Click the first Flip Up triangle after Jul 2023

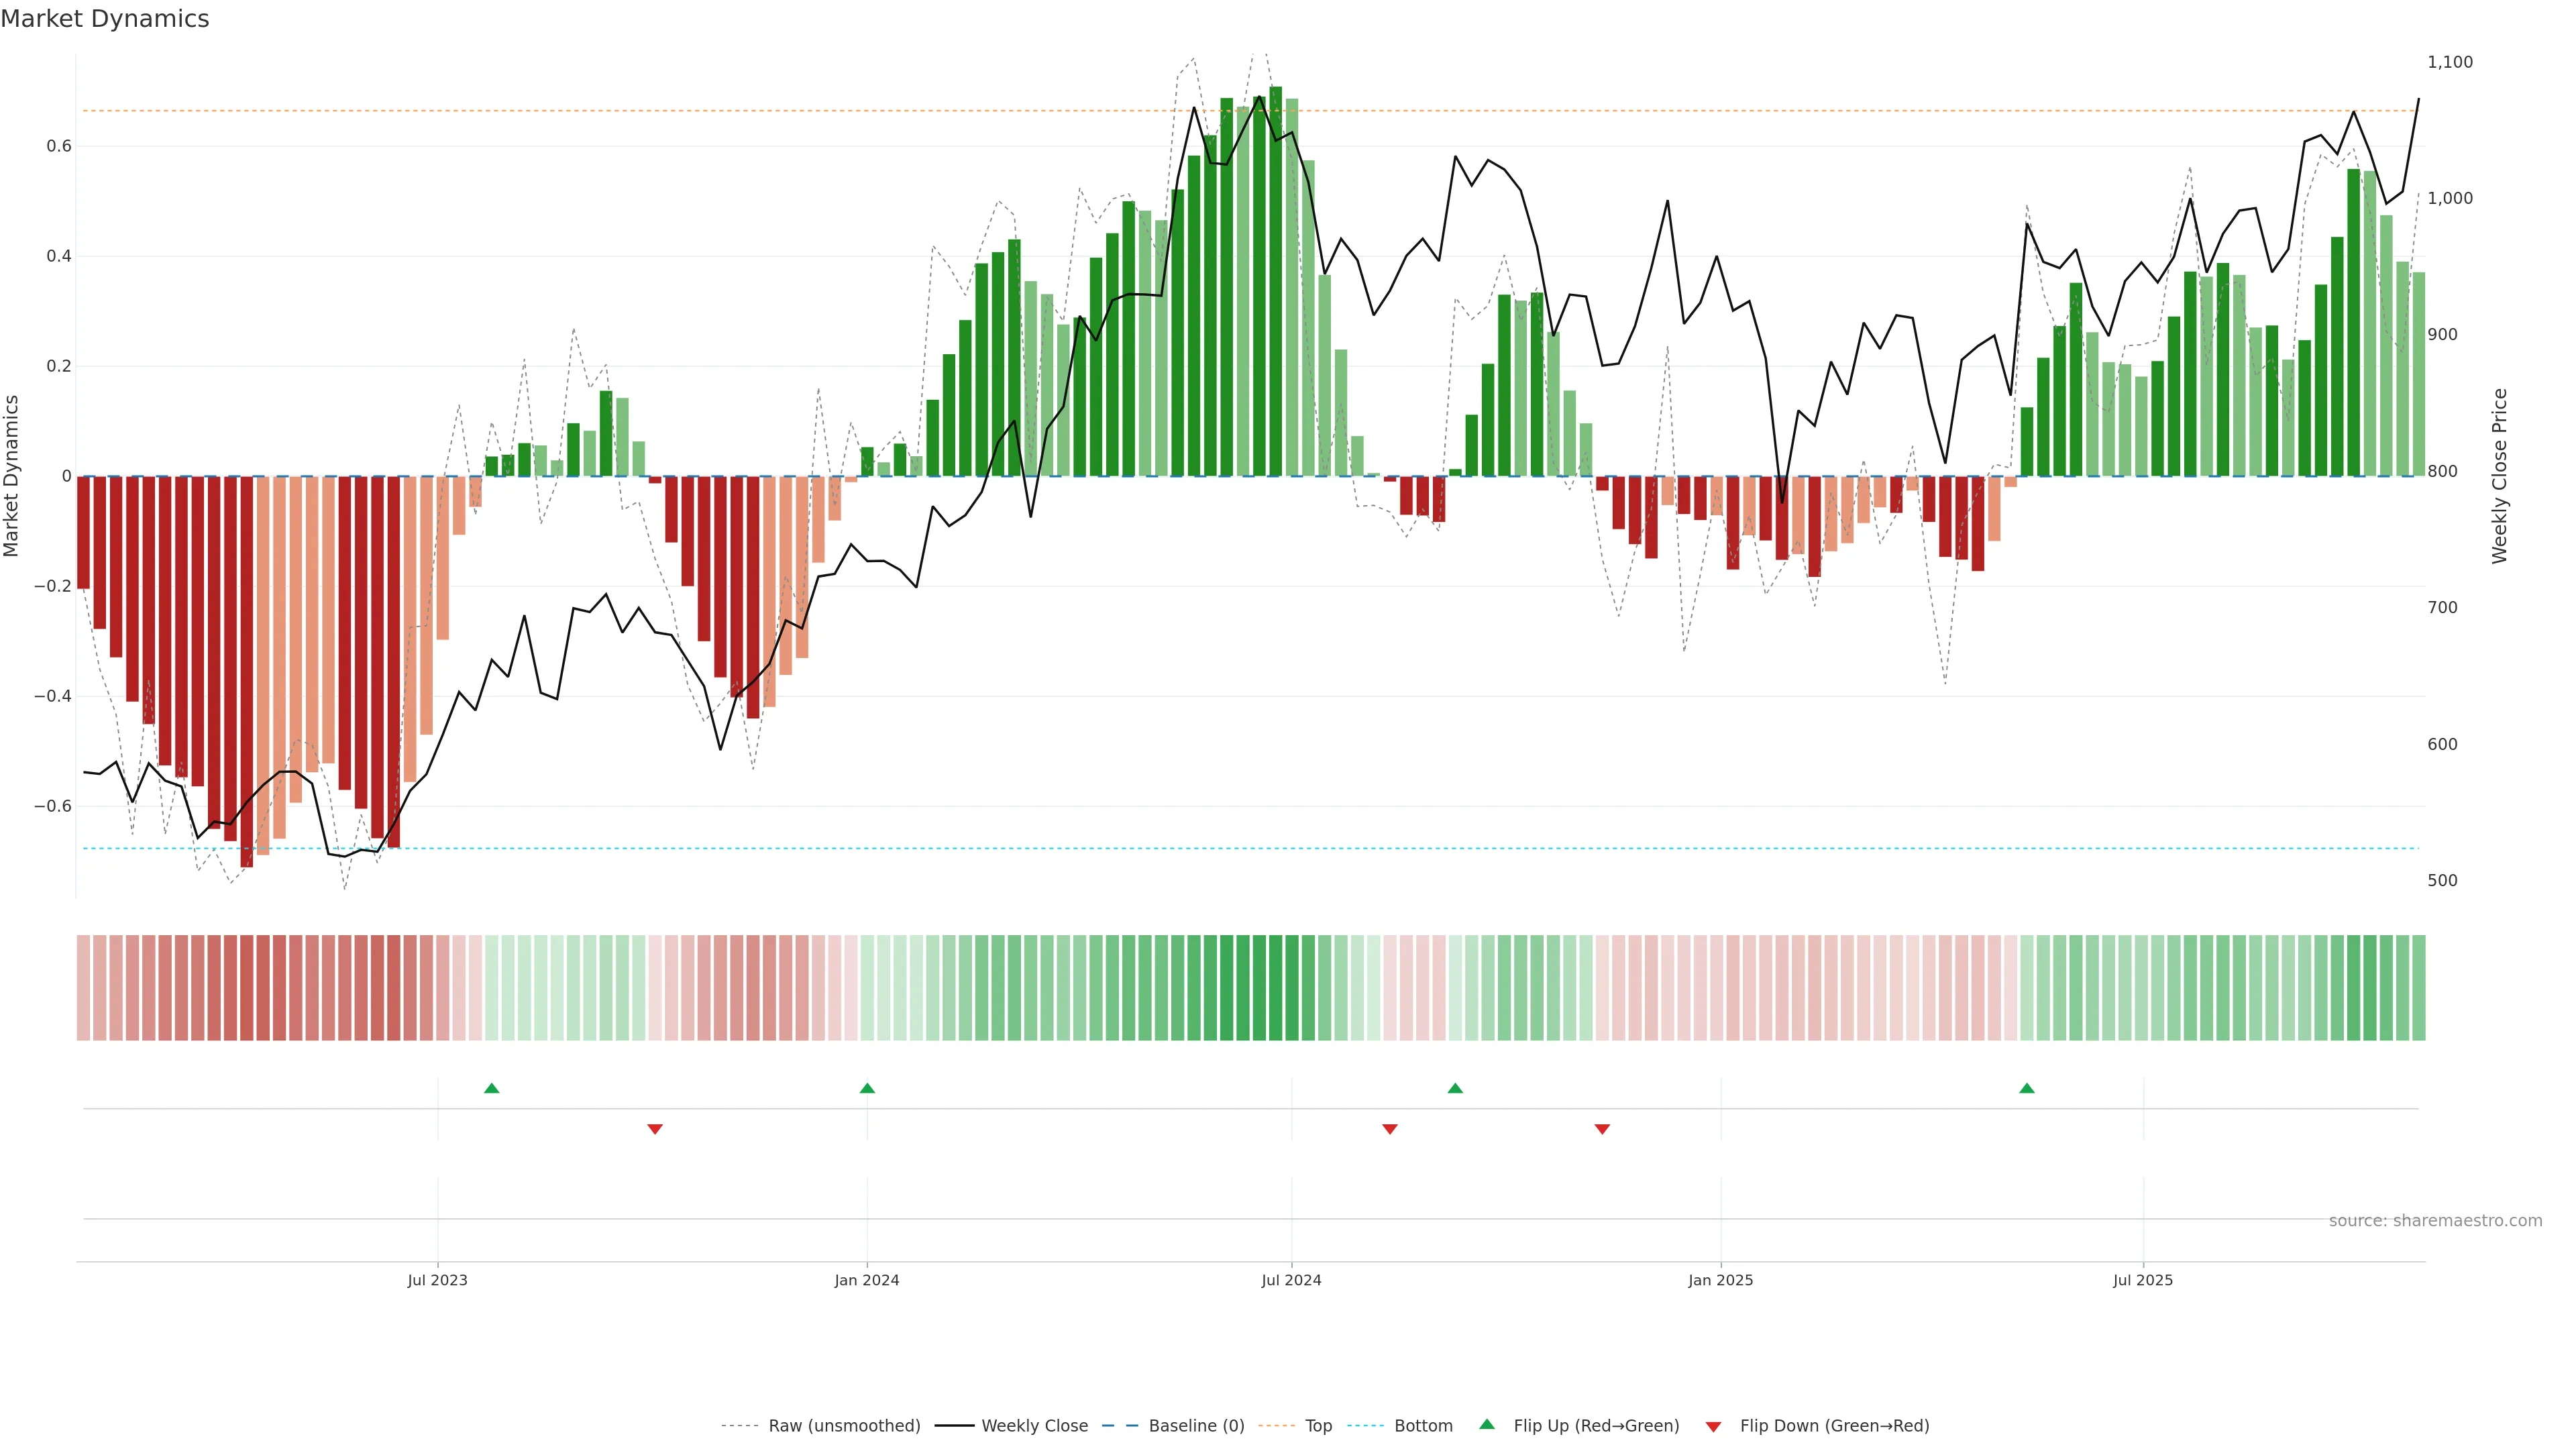(491, 1088)
